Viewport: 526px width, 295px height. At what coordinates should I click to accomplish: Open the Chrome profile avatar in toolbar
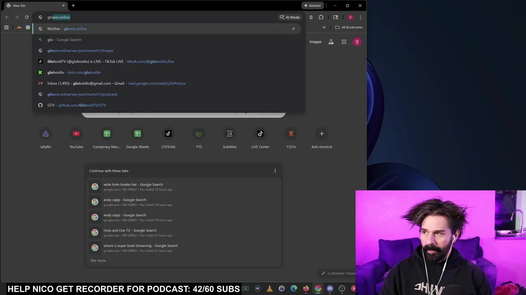point(350,17)
